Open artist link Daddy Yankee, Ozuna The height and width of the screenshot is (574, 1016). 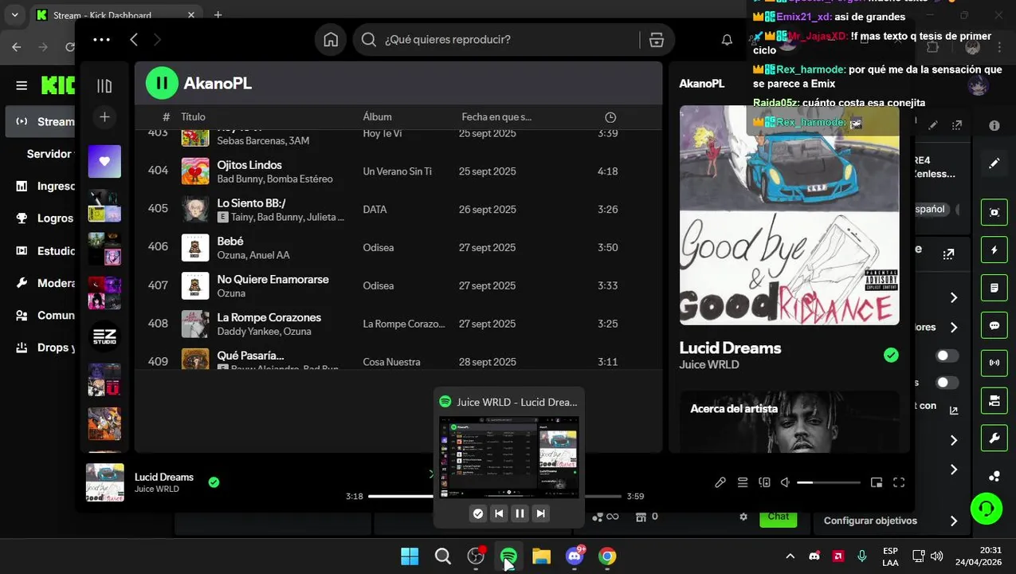point(264,332)
